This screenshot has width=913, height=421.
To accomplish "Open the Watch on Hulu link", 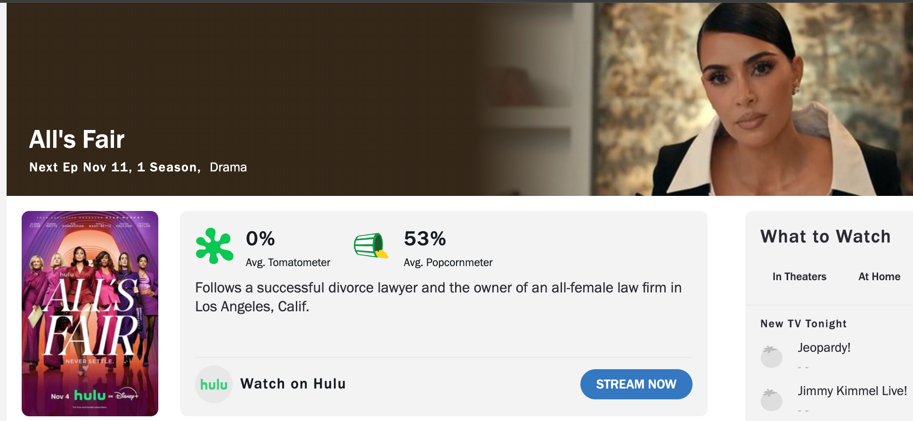I will click(293, 384).
